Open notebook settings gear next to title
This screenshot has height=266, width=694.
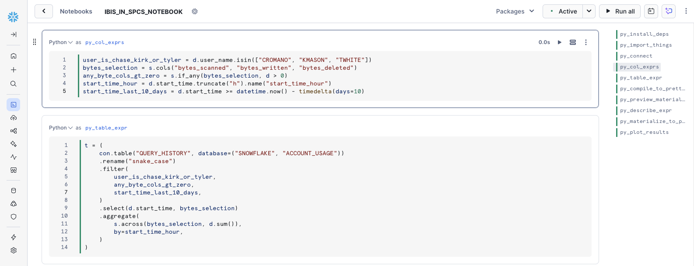point(195,11)
